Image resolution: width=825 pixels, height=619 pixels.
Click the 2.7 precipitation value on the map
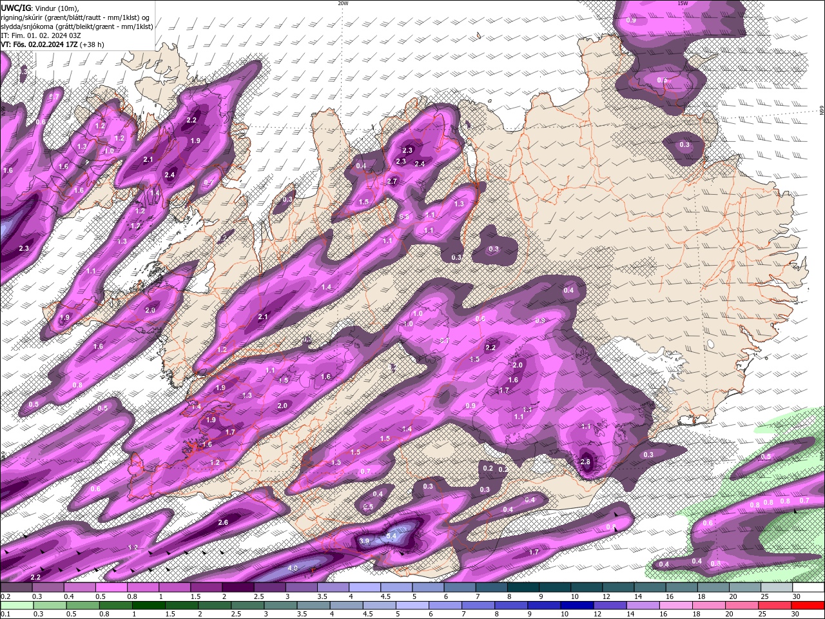pos(392,181)
